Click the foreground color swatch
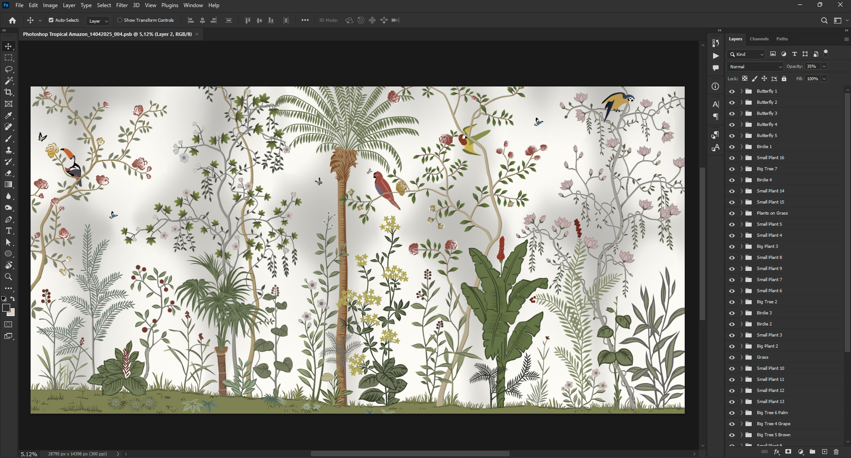Screen dimensions: 851x458 (x=6, y=308)
